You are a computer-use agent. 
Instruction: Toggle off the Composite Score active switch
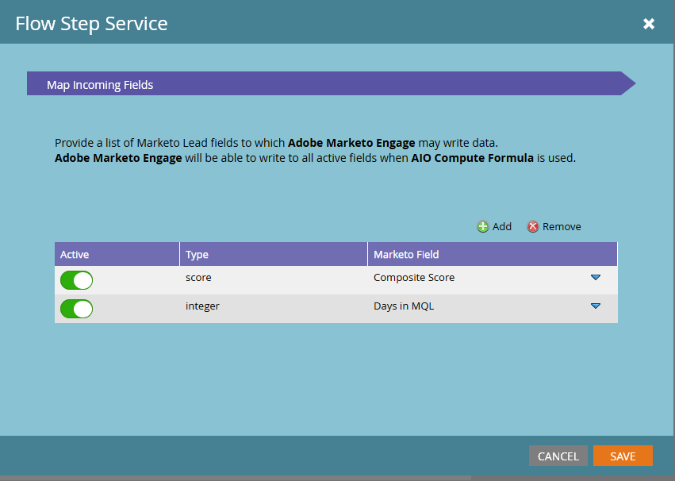76,280
